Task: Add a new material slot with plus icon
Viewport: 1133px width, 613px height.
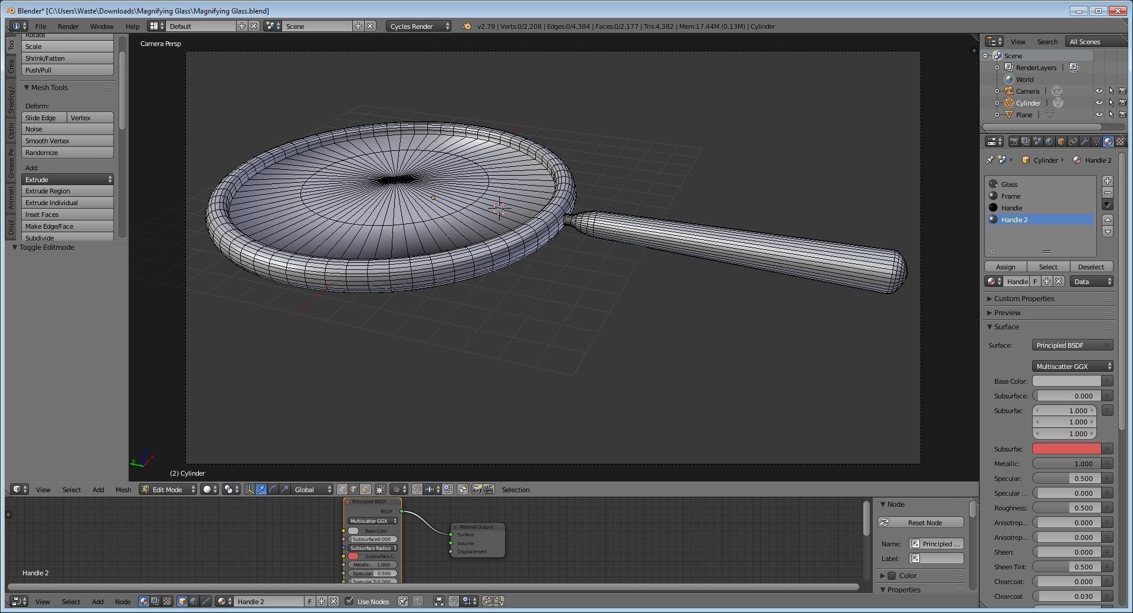Action: [1108, 181]
